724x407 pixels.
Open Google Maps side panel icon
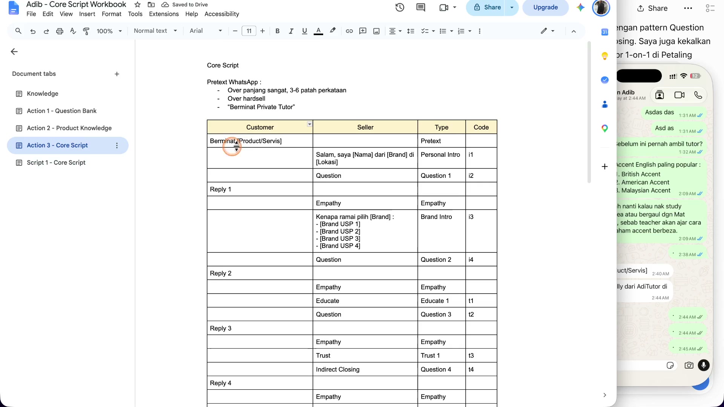pos(604,129)
